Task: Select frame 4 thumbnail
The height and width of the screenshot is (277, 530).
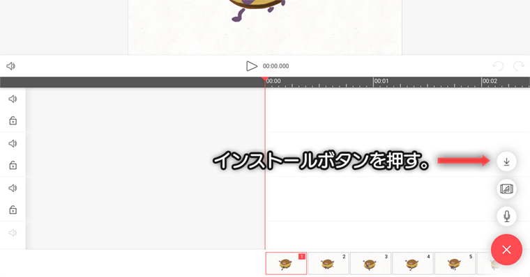Action: click(413, 263)
